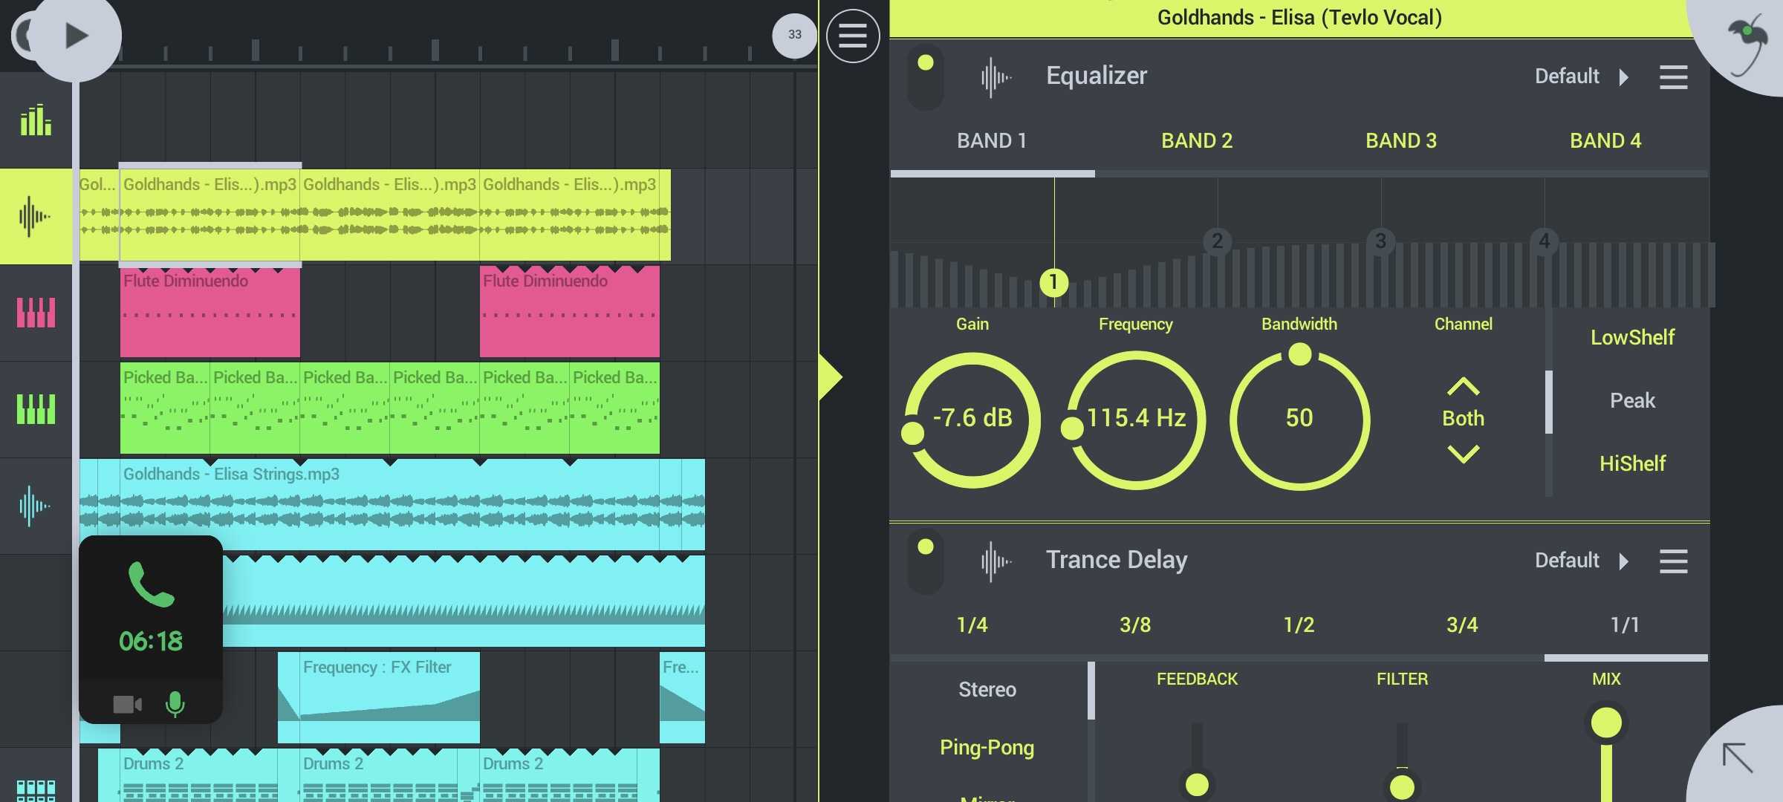Open the Equalizer options hamburger menu
1783x802 pixels.
pos(1673,77)
